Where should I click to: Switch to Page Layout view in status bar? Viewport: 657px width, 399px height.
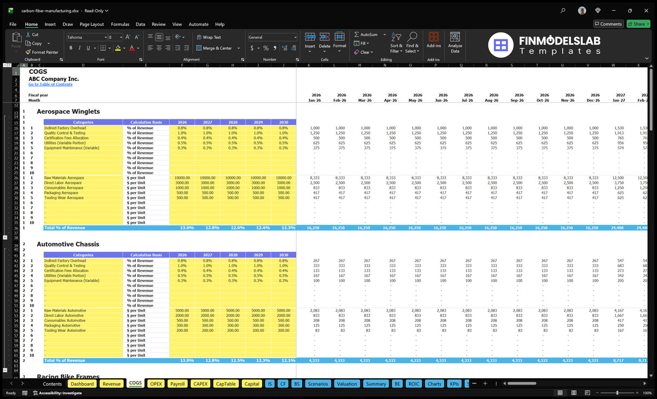coord(574,393)
